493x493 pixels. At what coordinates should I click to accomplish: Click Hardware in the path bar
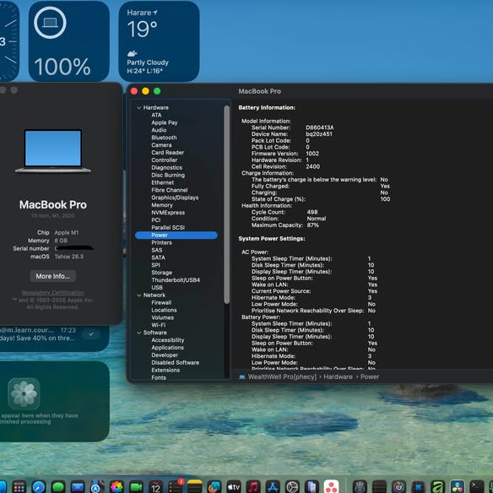(338, 377)
